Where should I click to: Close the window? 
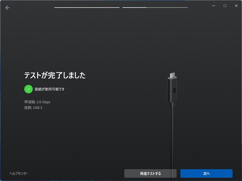236,6
